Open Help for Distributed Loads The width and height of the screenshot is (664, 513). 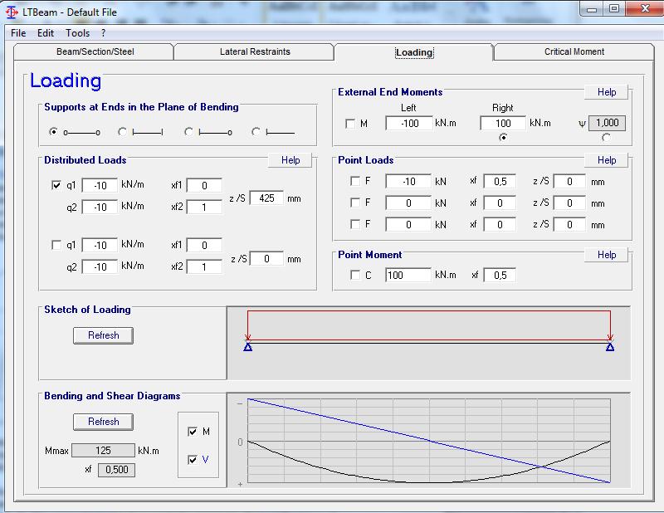pos(290,160)
